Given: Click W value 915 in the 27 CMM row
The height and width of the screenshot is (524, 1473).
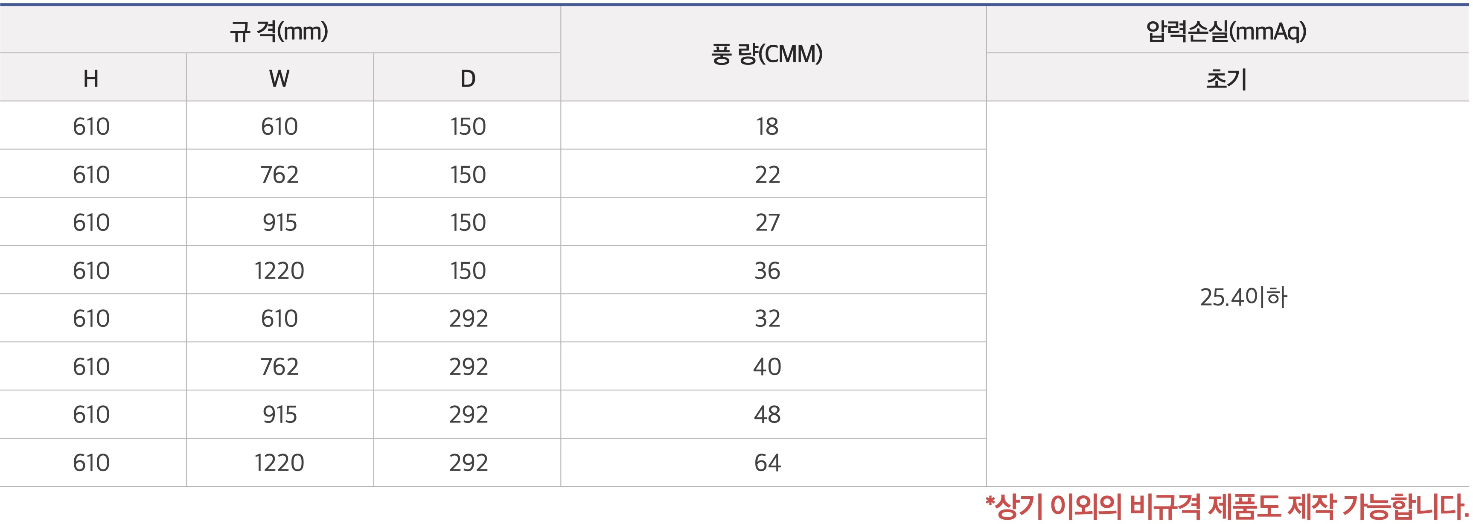Looking at the screenshot, I should (x=279, y=222).
